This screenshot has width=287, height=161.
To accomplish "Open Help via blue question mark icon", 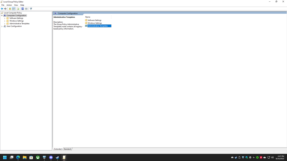I will pos(22,9).
